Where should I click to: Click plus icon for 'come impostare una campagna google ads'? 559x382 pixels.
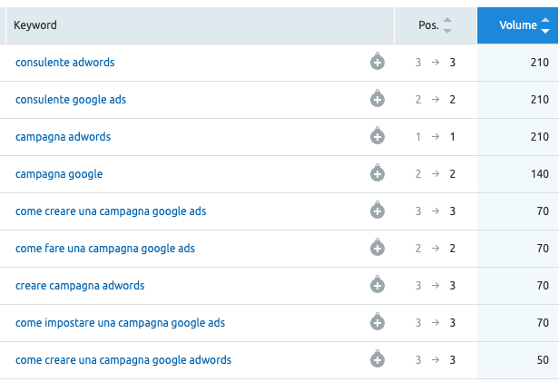click(378, 322)
